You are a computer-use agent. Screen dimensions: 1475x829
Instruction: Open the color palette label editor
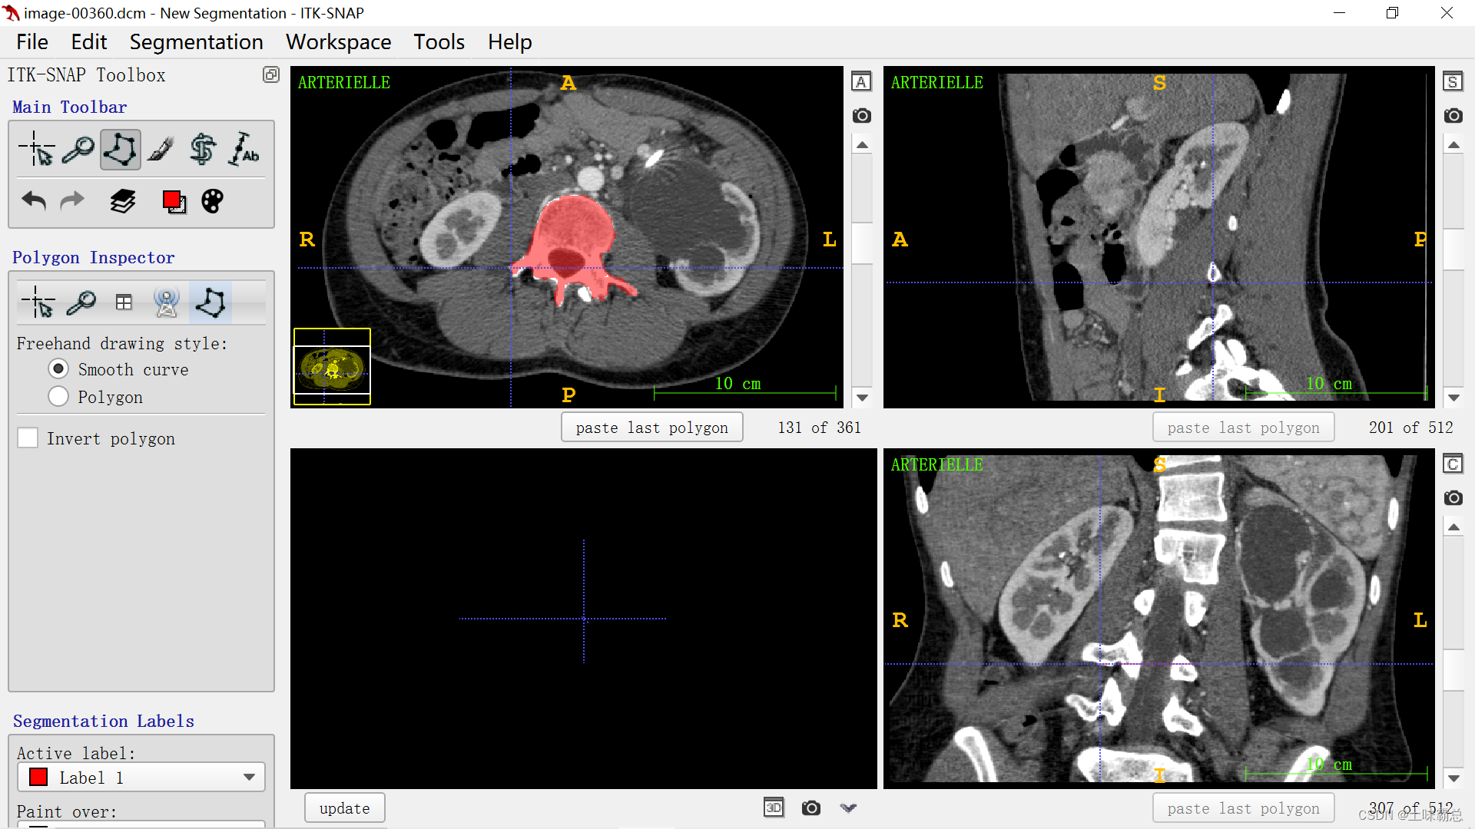212,201
